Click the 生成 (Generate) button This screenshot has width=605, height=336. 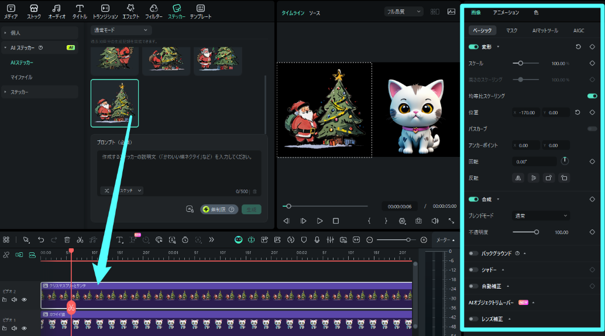[252, 210]
